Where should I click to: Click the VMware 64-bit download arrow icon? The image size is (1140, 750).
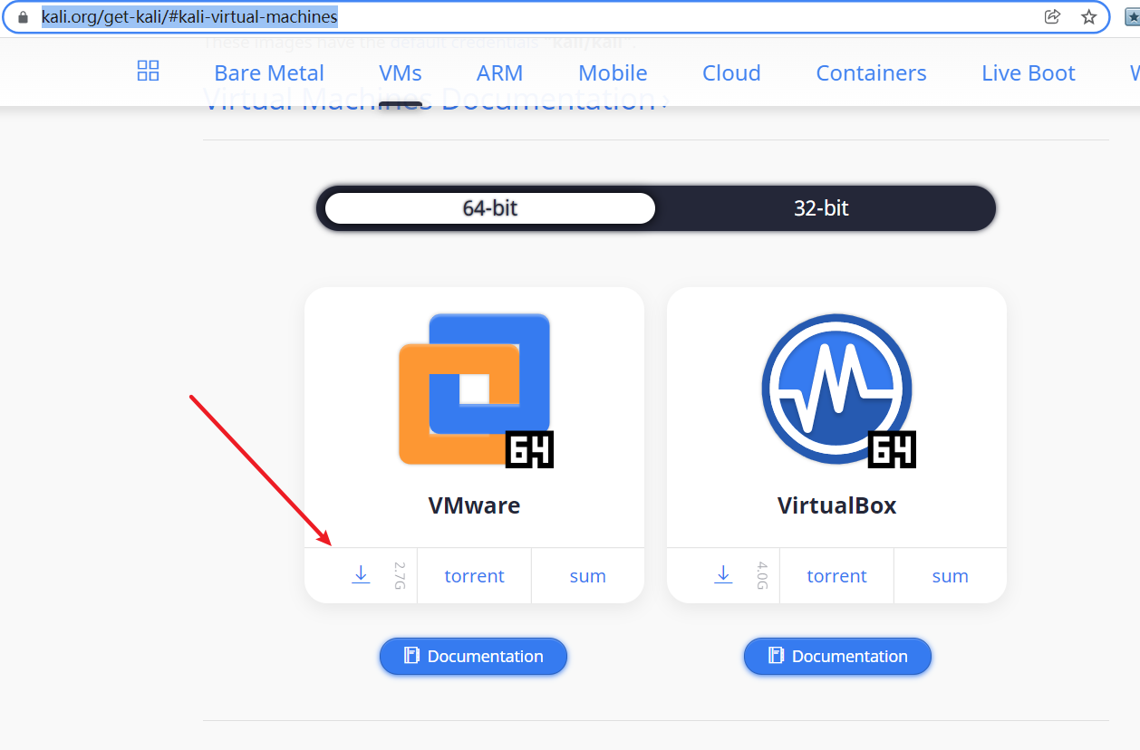click(x=361, y=574)
